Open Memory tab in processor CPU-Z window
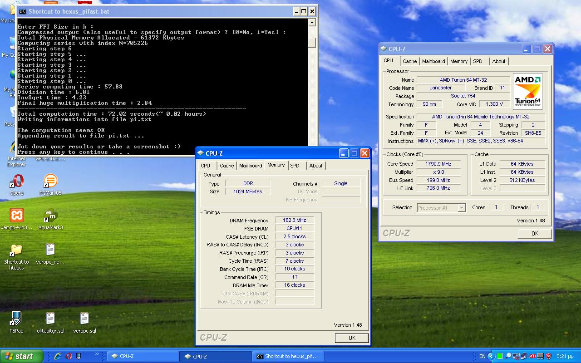Viewport: 581px width, 363px height. coord(459,61)
